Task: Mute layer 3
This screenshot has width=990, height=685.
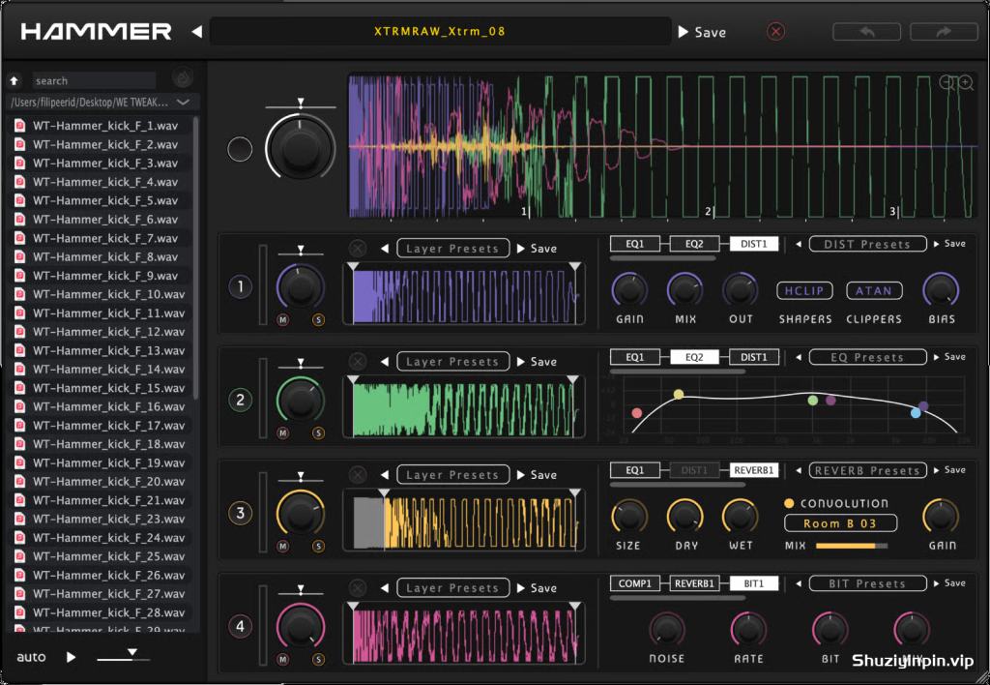Action: pos(283,546)
